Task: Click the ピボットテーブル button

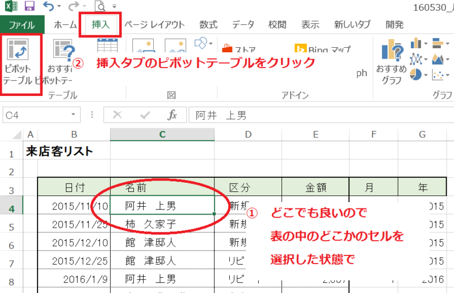Action: coord(19,62)
